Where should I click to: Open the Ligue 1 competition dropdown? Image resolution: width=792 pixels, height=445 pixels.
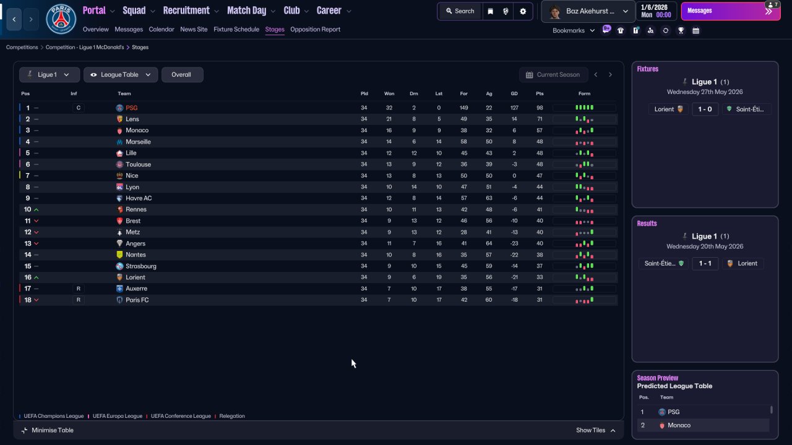point(49,75)
